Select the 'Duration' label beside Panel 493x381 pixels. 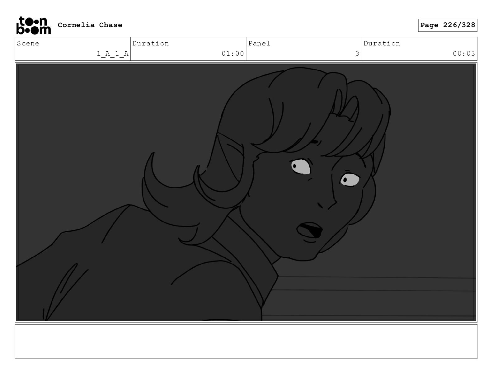point(382,43)
